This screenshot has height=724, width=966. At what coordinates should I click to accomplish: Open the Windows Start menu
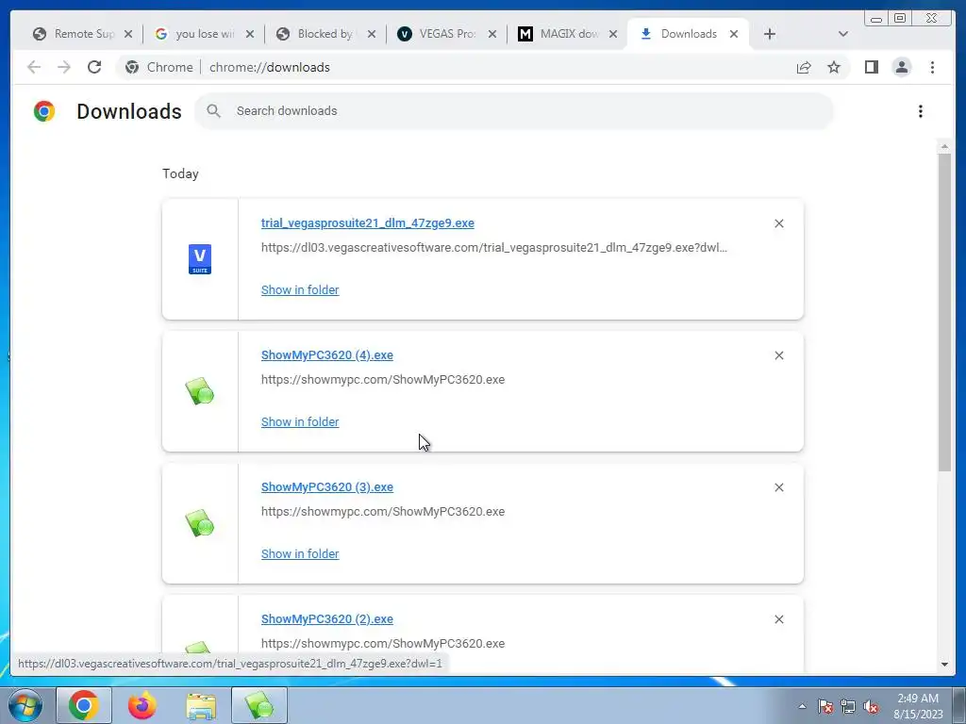pyautogui.click(x=25, y=705)
